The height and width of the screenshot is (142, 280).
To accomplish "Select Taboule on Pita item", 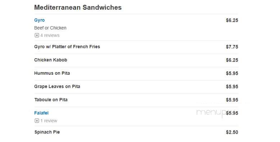I will (x=51, y=100).
